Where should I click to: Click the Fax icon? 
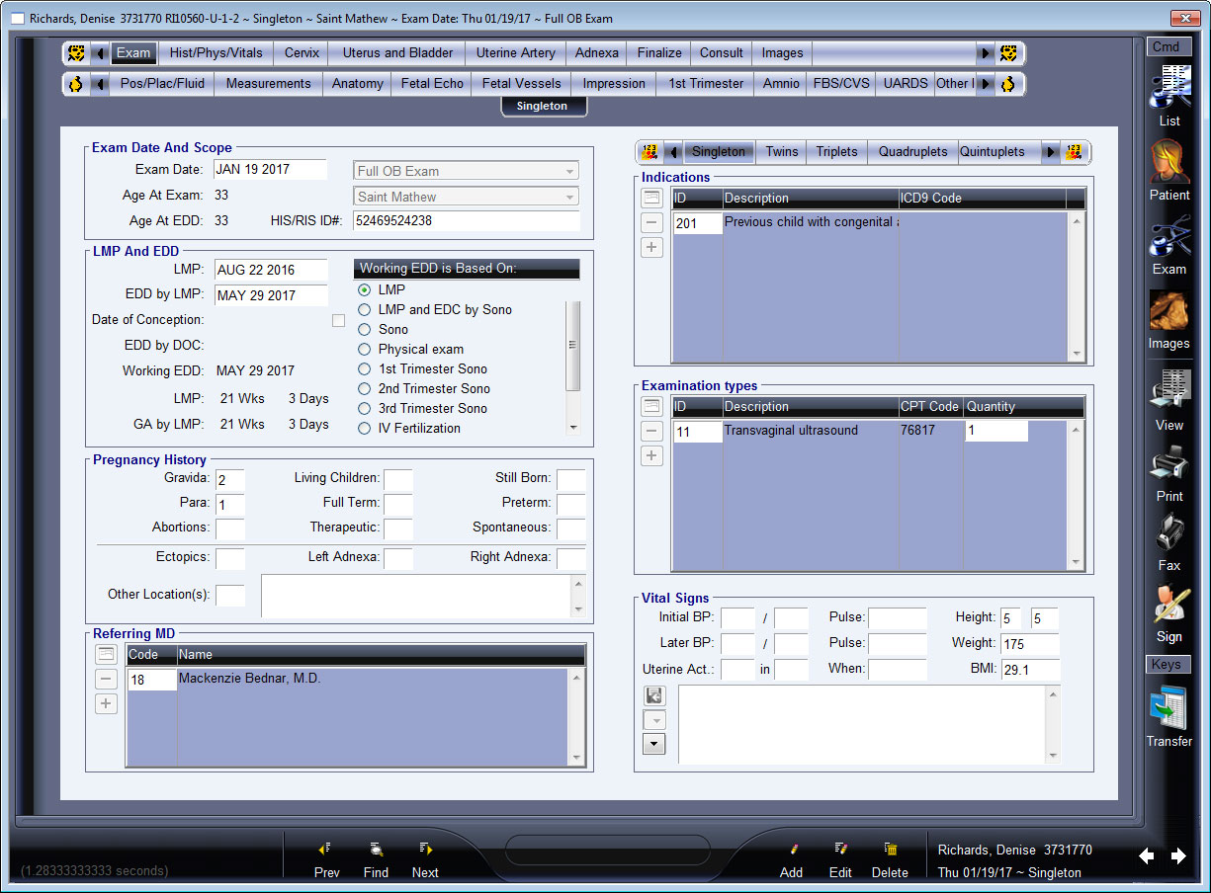1168,533
